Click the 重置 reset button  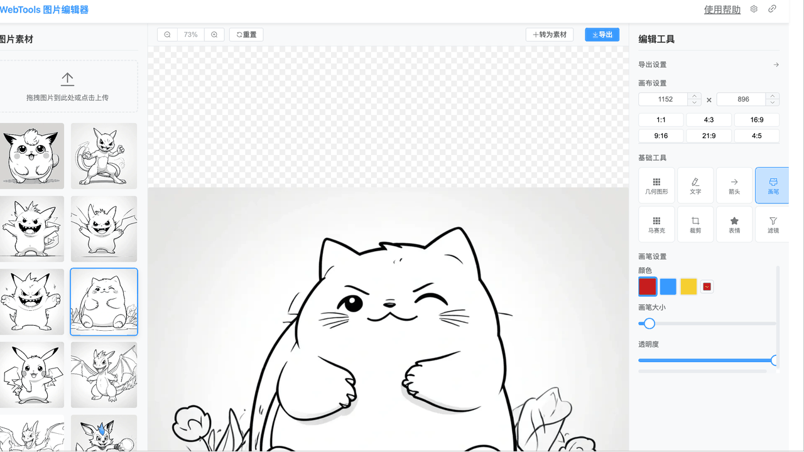click(246, 35)
